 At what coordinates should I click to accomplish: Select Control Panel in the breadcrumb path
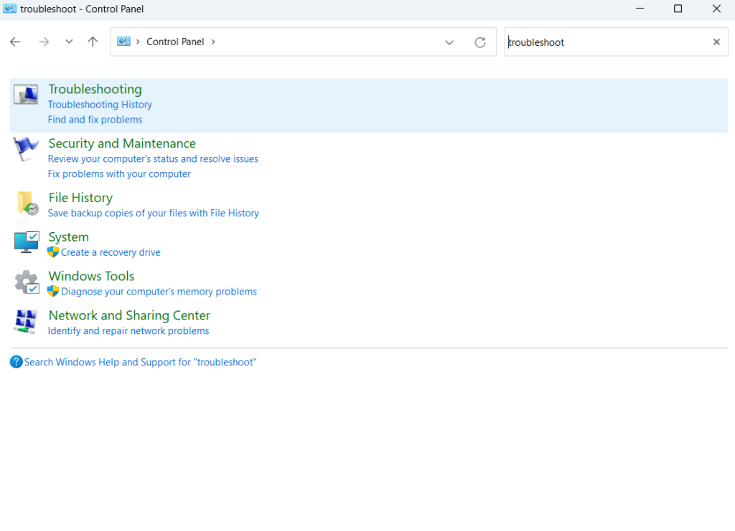coord(175,42)
